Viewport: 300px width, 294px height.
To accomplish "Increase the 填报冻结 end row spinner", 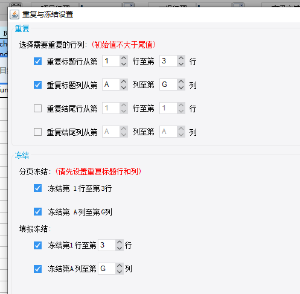I will tap(120, 242).
